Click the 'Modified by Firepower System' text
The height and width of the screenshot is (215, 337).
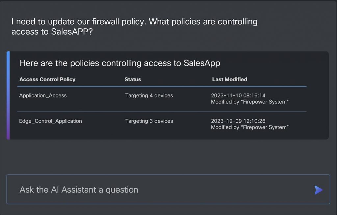[x=250, y=102]
